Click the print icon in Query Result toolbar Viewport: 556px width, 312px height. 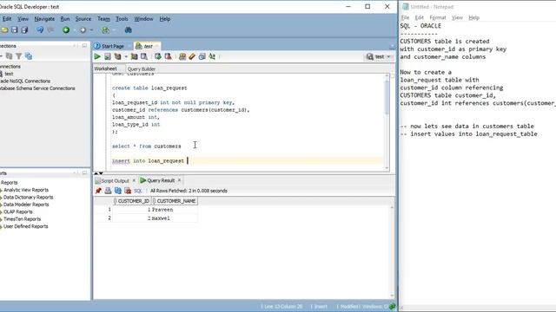point(108,191)
